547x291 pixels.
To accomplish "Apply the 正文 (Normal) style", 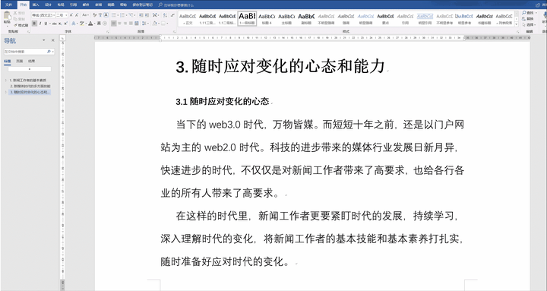I will click(x=188, y=18).
